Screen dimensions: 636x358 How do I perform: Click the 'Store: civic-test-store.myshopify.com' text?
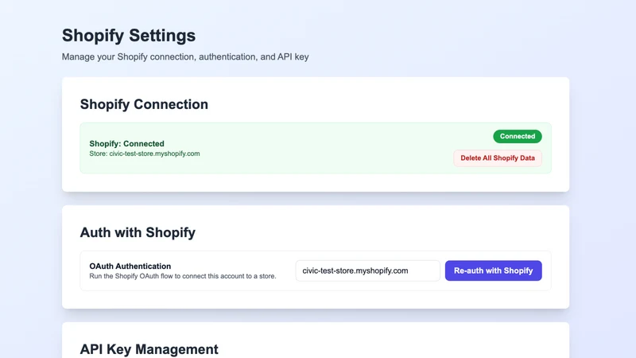[145, 154]
